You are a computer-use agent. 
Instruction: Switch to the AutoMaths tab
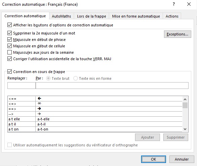click(x=61, y=16)
